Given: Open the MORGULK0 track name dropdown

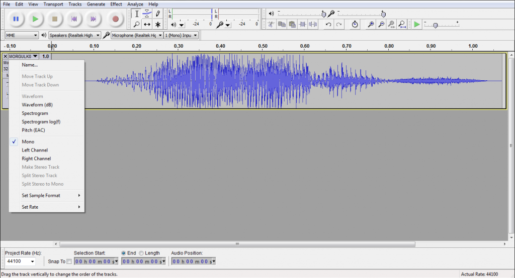Looking at the screenshot, I should pyautogui.click(x=23, y=56).
